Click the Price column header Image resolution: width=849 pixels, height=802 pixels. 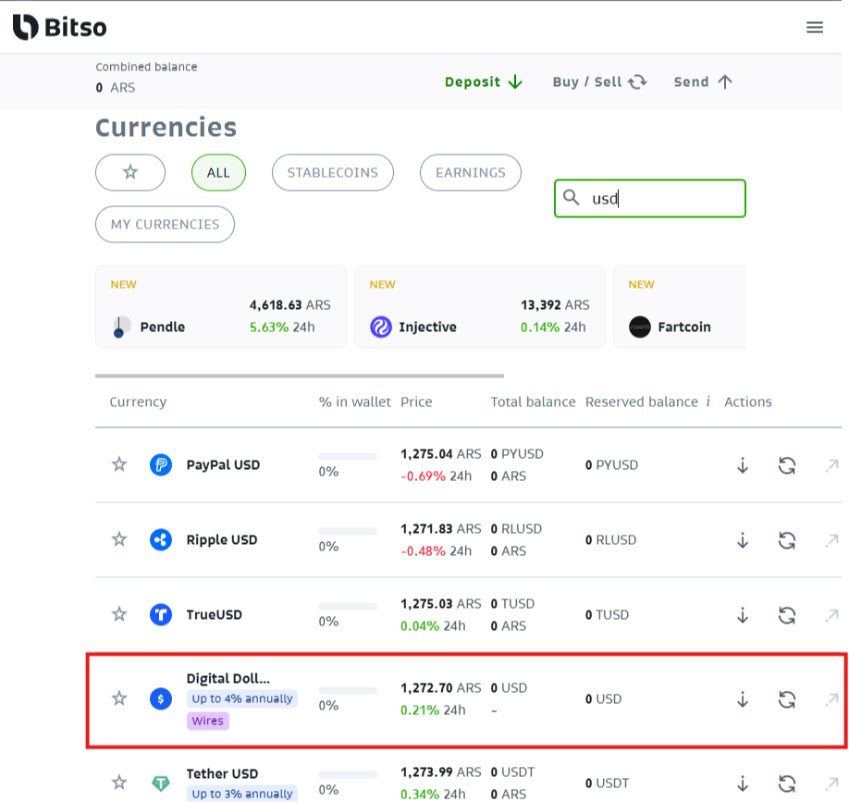tap(416, 401)
